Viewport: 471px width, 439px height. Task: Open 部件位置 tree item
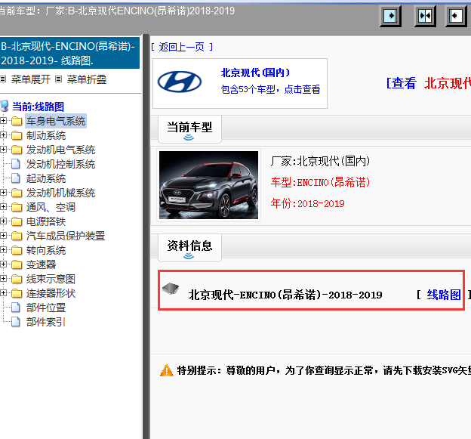[45, 308]
